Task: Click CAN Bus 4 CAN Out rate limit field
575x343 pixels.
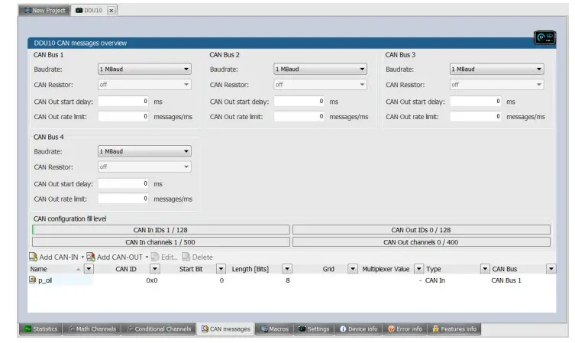Action: coord(123,199)
